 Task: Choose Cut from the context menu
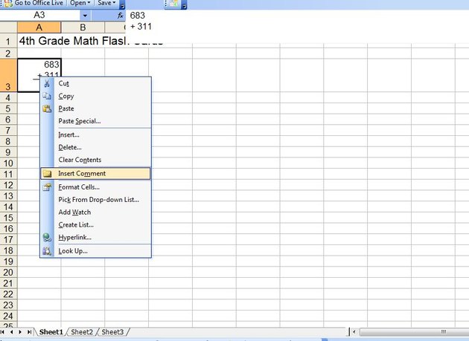[x=95, y=83]
